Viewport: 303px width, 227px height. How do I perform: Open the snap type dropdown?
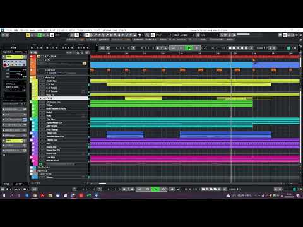tap(163, 35)
